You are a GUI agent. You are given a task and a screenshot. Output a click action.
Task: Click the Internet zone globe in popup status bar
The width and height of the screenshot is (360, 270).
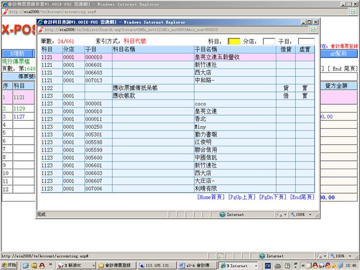pyautogui.click(x=223, y=214)
